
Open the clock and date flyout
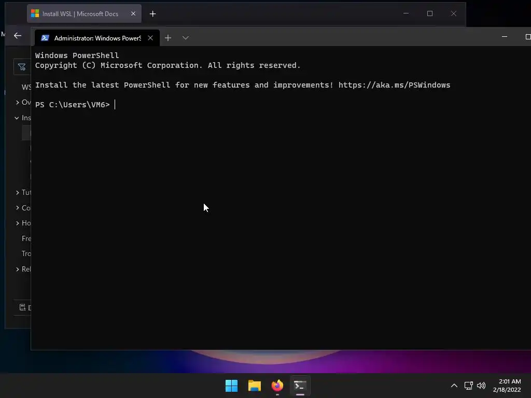pos(507,386)
